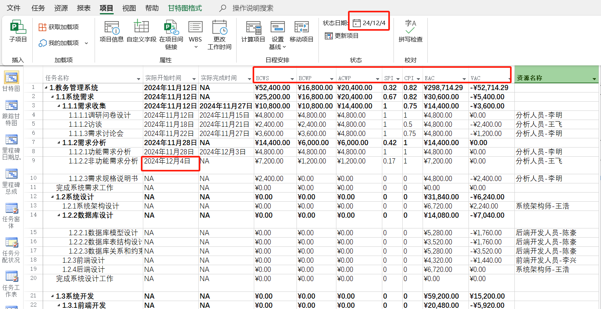Image resolution: width=601 pixels, height=309 pixels.
Task: Open 任务分配状况 view in sidebar
Action: coord(11,250)
